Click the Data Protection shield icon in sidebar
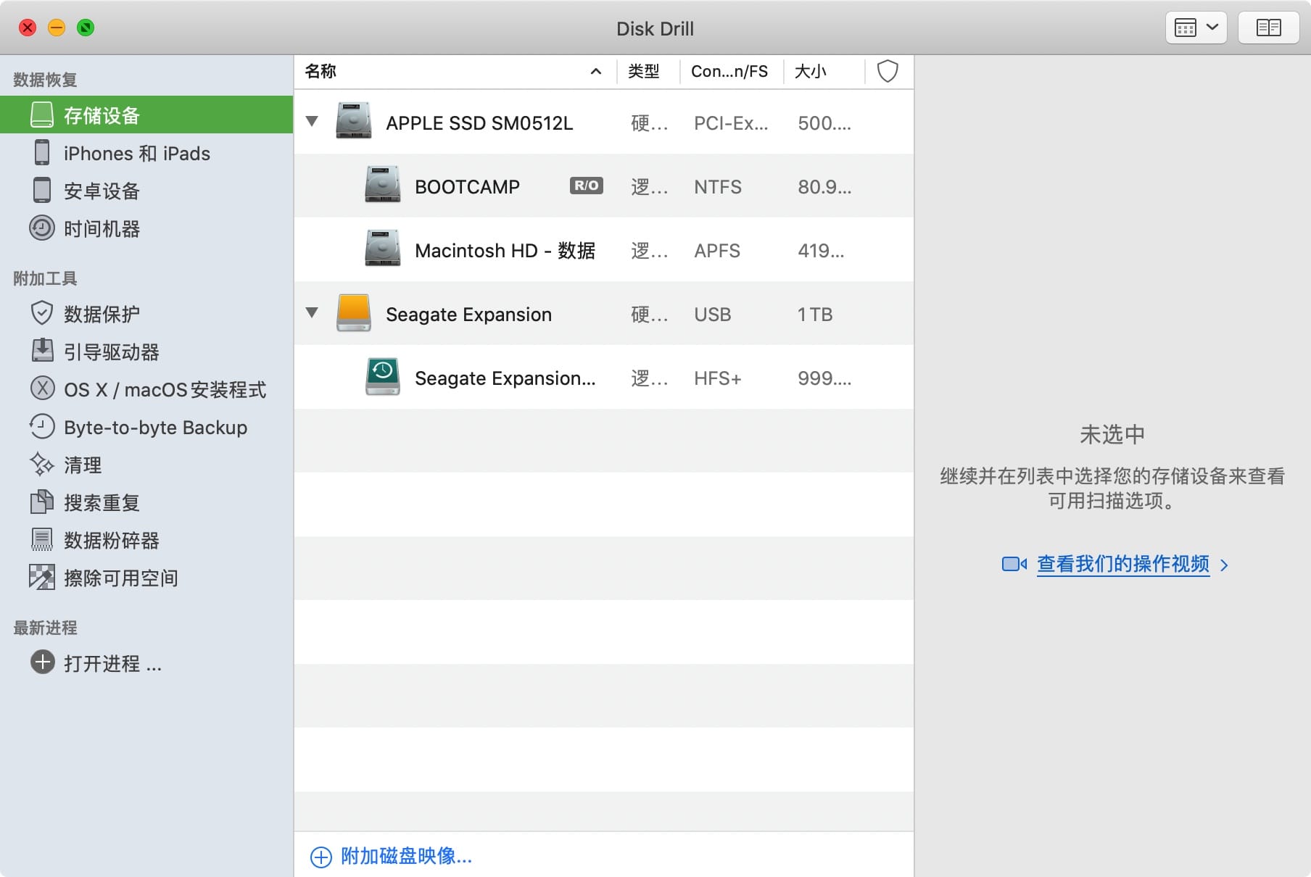Screen dimensions: 1311x877 42,314
